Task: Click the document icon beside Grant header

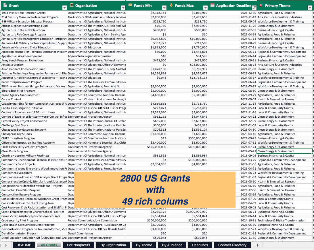Action: pyautogui.click(x=5, y=5)
